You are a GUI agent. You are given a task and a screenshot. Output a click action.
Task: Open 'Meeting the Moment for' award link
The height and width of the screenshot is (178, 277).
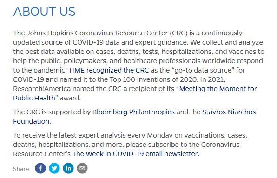pyautogui.click(x=218, y=89)
